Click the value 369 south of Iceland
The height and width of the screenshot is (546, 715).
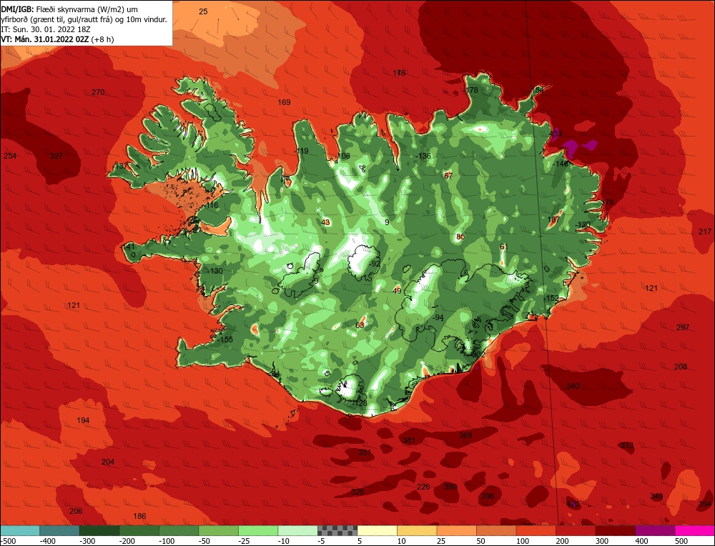[x=465, y=435]
